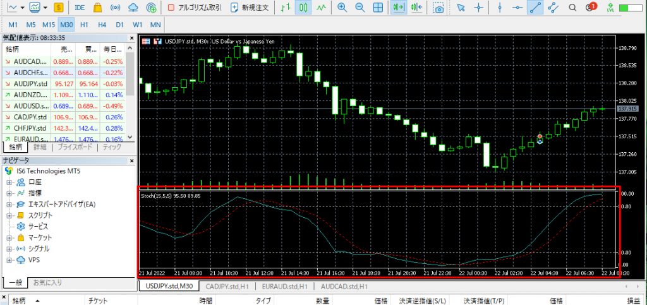Select the crosshair tool
This screenshot has height=305, width=647.
[479, 8]
